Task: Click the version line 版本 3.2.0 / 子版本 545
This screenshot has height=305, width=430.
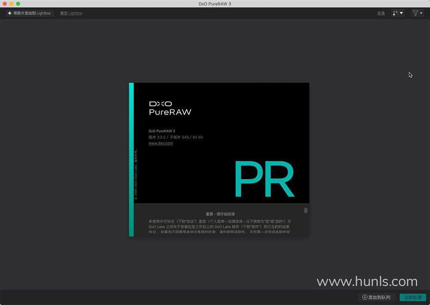Action: pos(176,137)
